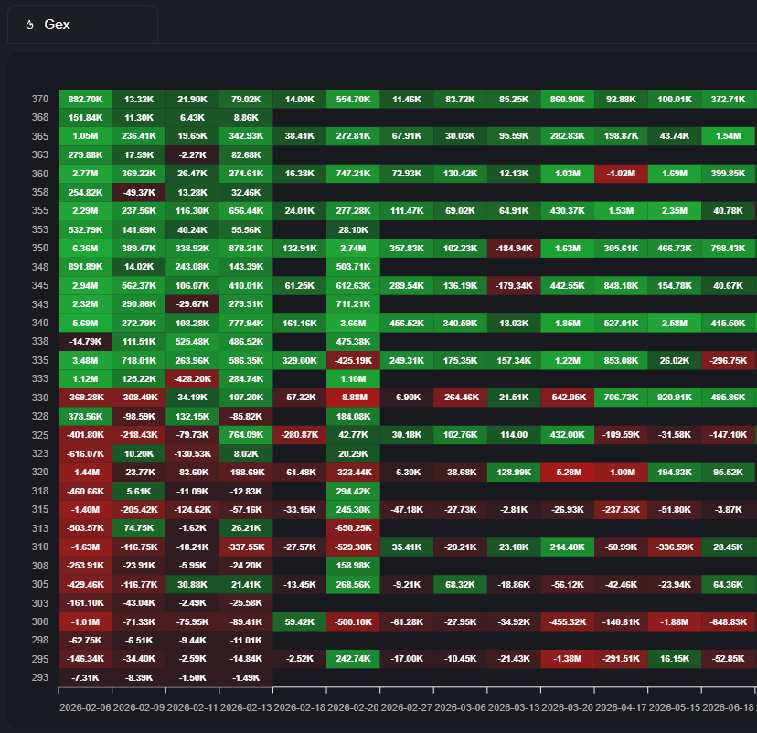Click the -428.20K cell at strike 333
Screen dimensions: 757x733
pos(192,378)
